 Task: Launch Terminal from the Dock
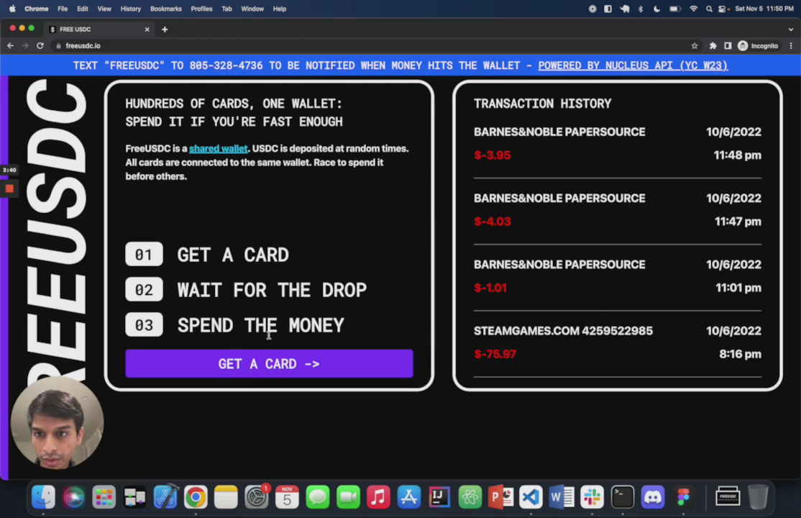point(622,496)
